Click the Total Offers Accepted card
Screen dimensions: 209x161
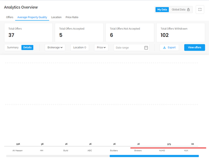click(x=79, y=33)
